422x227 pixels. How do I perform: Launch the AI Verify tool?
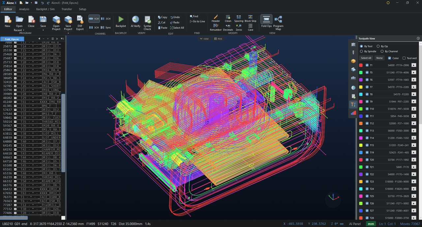(136, 21)
